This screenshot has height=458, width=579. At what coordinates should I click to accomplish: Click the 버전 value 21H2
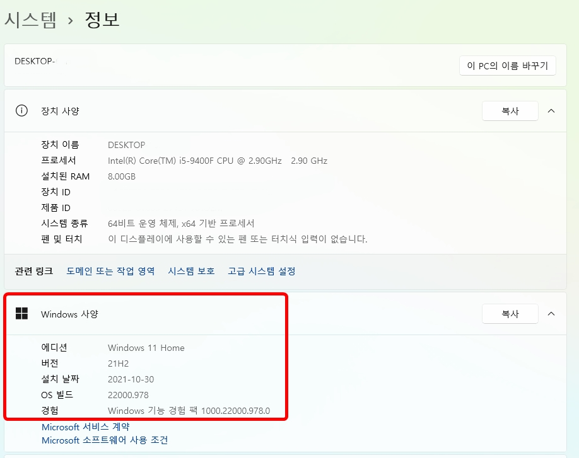coord(119,363)
